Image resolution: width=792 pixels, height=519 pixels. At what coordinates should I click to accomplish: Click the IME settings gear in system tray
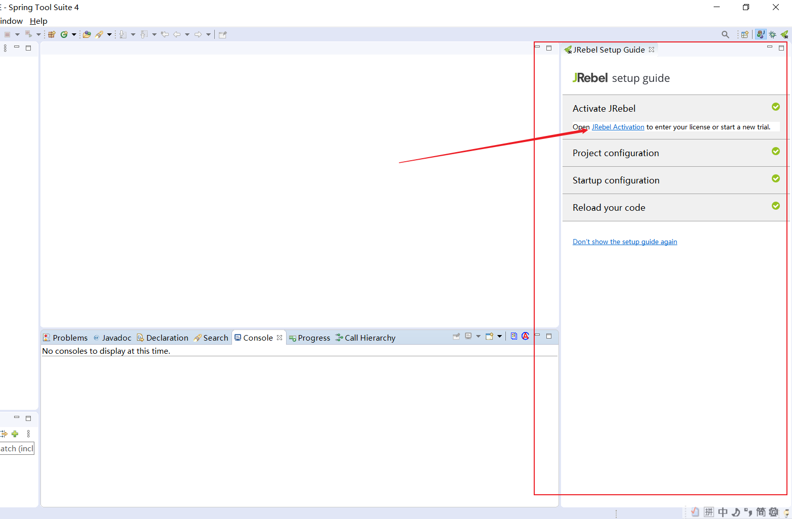point(773,512)
